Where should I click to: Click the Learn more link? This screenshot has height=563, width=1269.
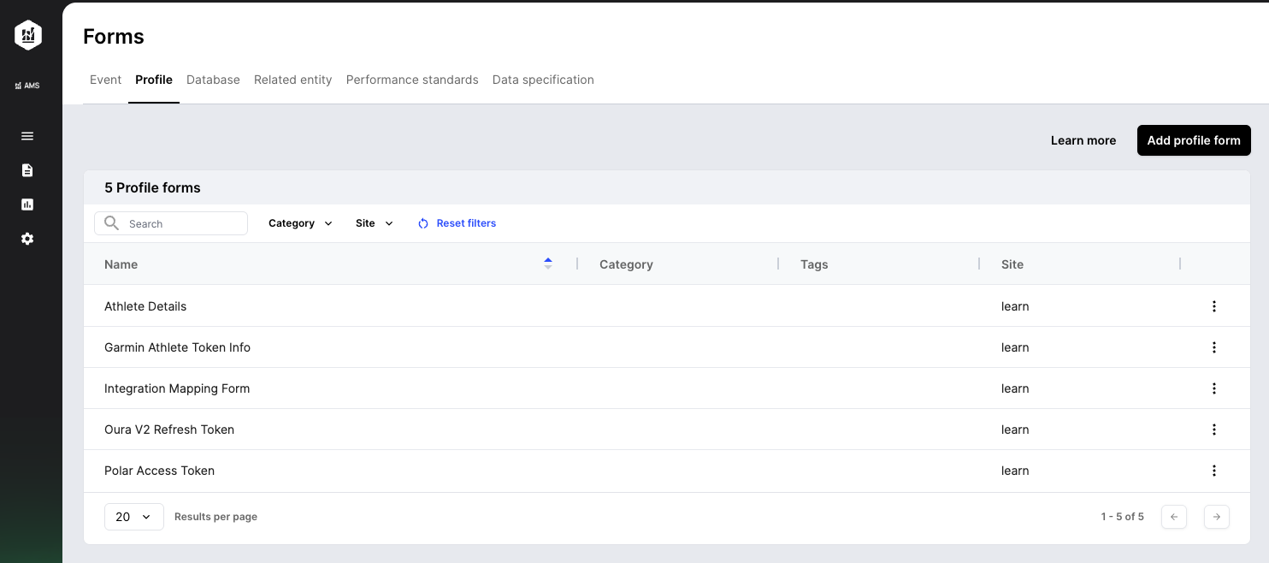[1083, 140]
